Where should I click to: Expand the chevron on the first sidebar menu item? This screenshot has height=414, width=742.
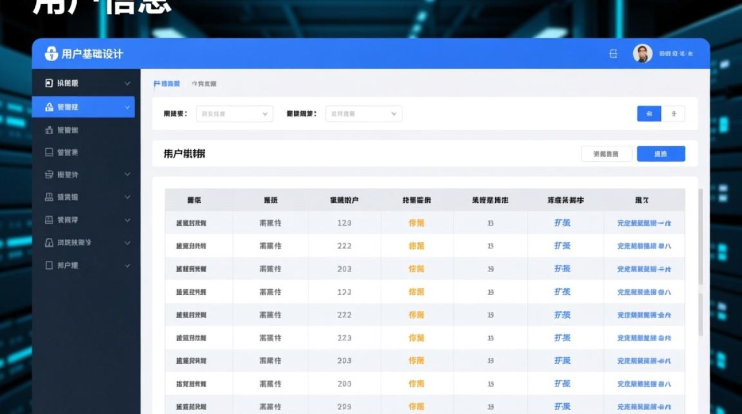[x=128, y=83]
